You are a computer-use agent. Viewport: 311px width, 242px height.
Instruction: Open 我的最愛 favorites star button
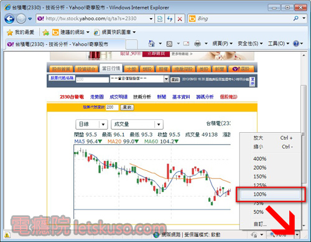[21, 32]
